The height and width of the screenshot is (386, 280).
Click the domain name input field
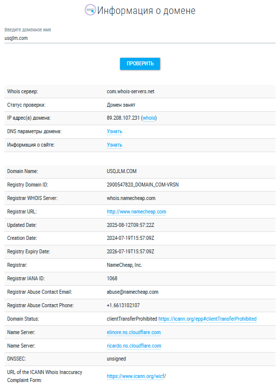140,38
